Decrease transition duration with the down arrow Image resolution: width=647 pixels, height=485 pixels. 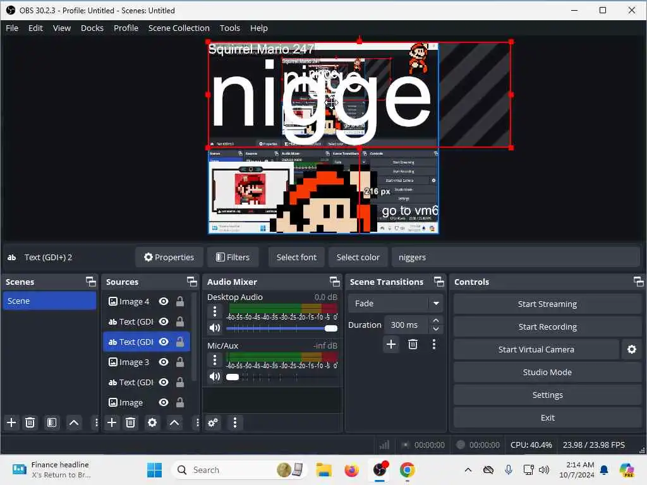coord(436,329)
